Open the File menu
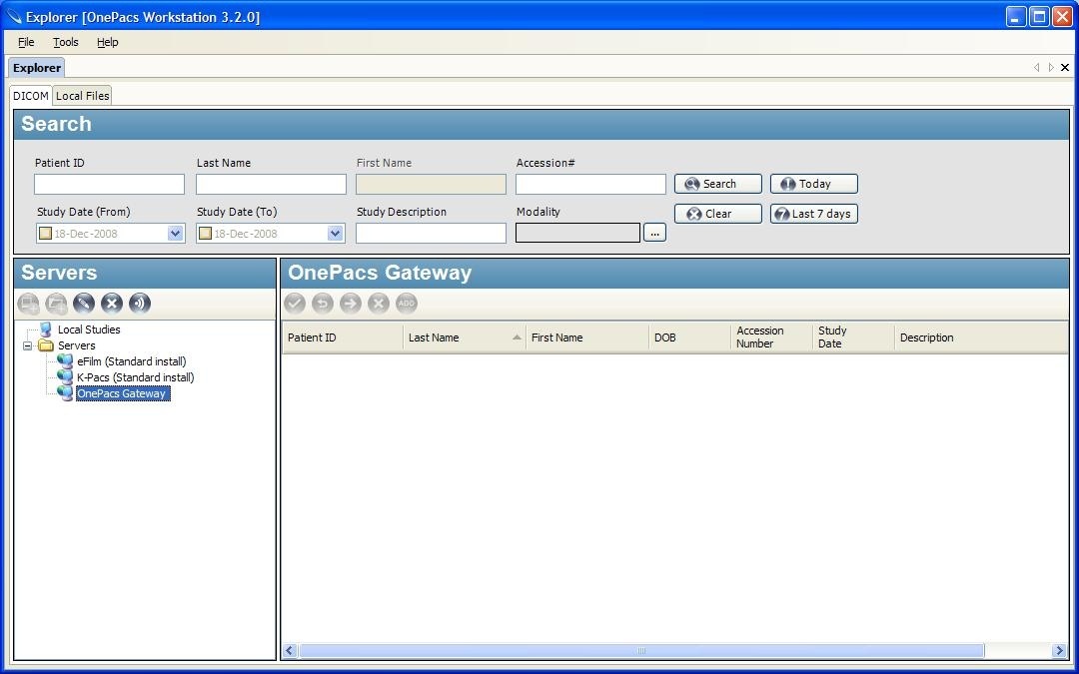1079x674 pixels. point(26,42)
